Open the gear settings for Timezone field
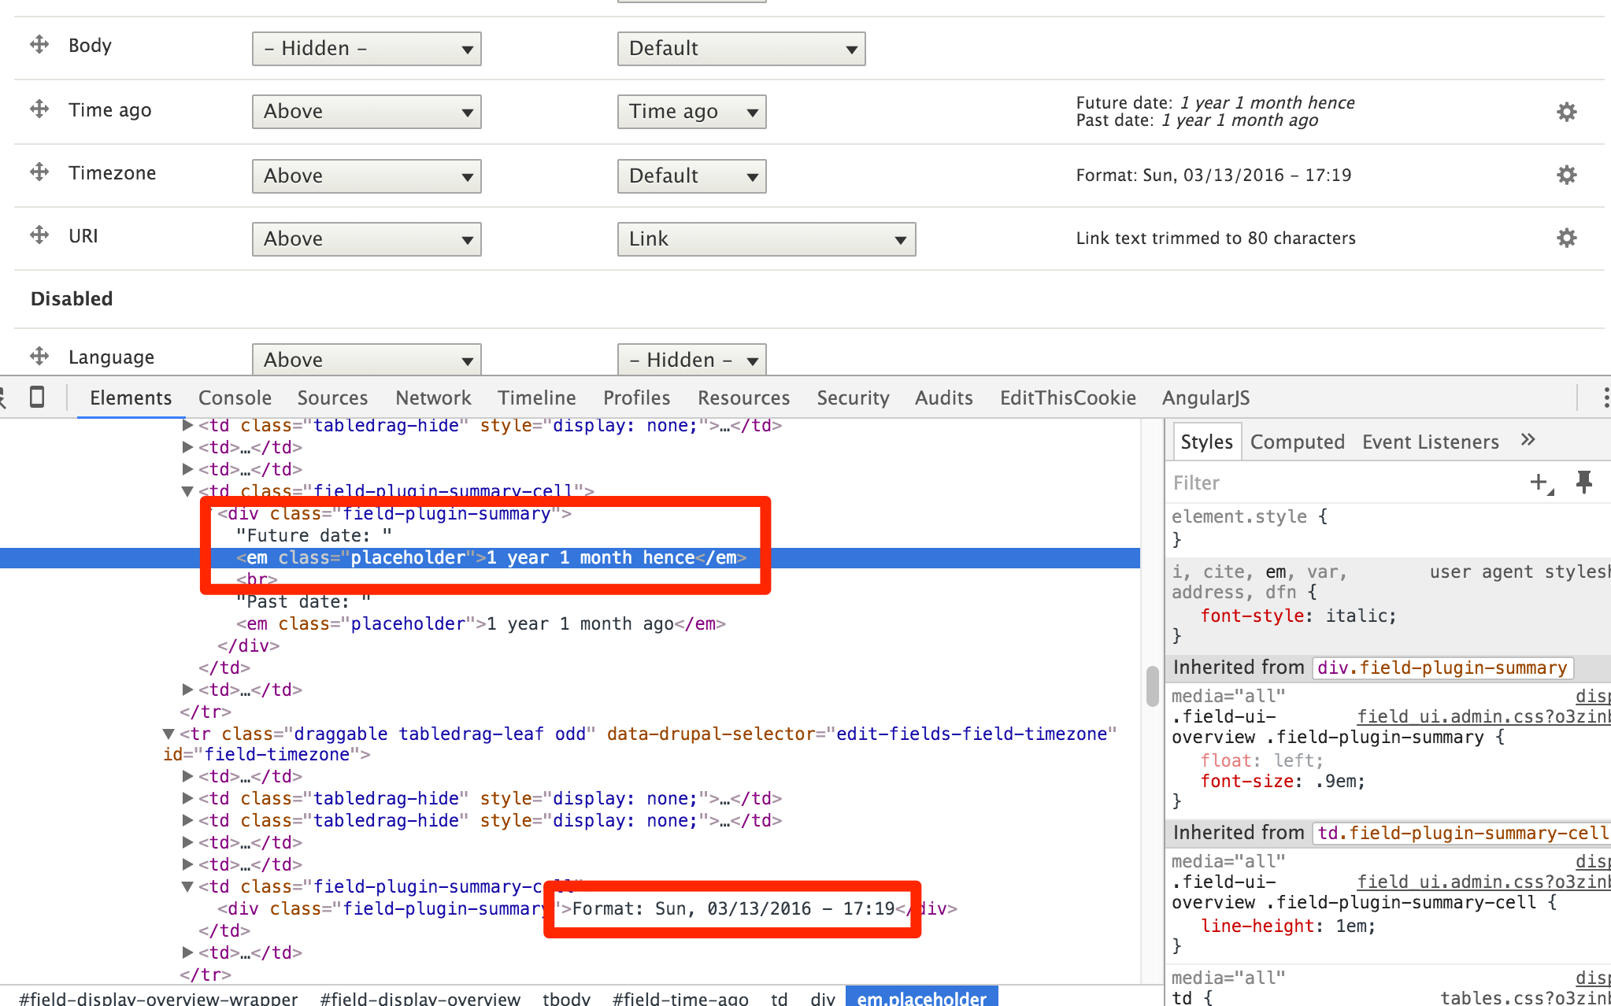 click(x=1565, y=175)
